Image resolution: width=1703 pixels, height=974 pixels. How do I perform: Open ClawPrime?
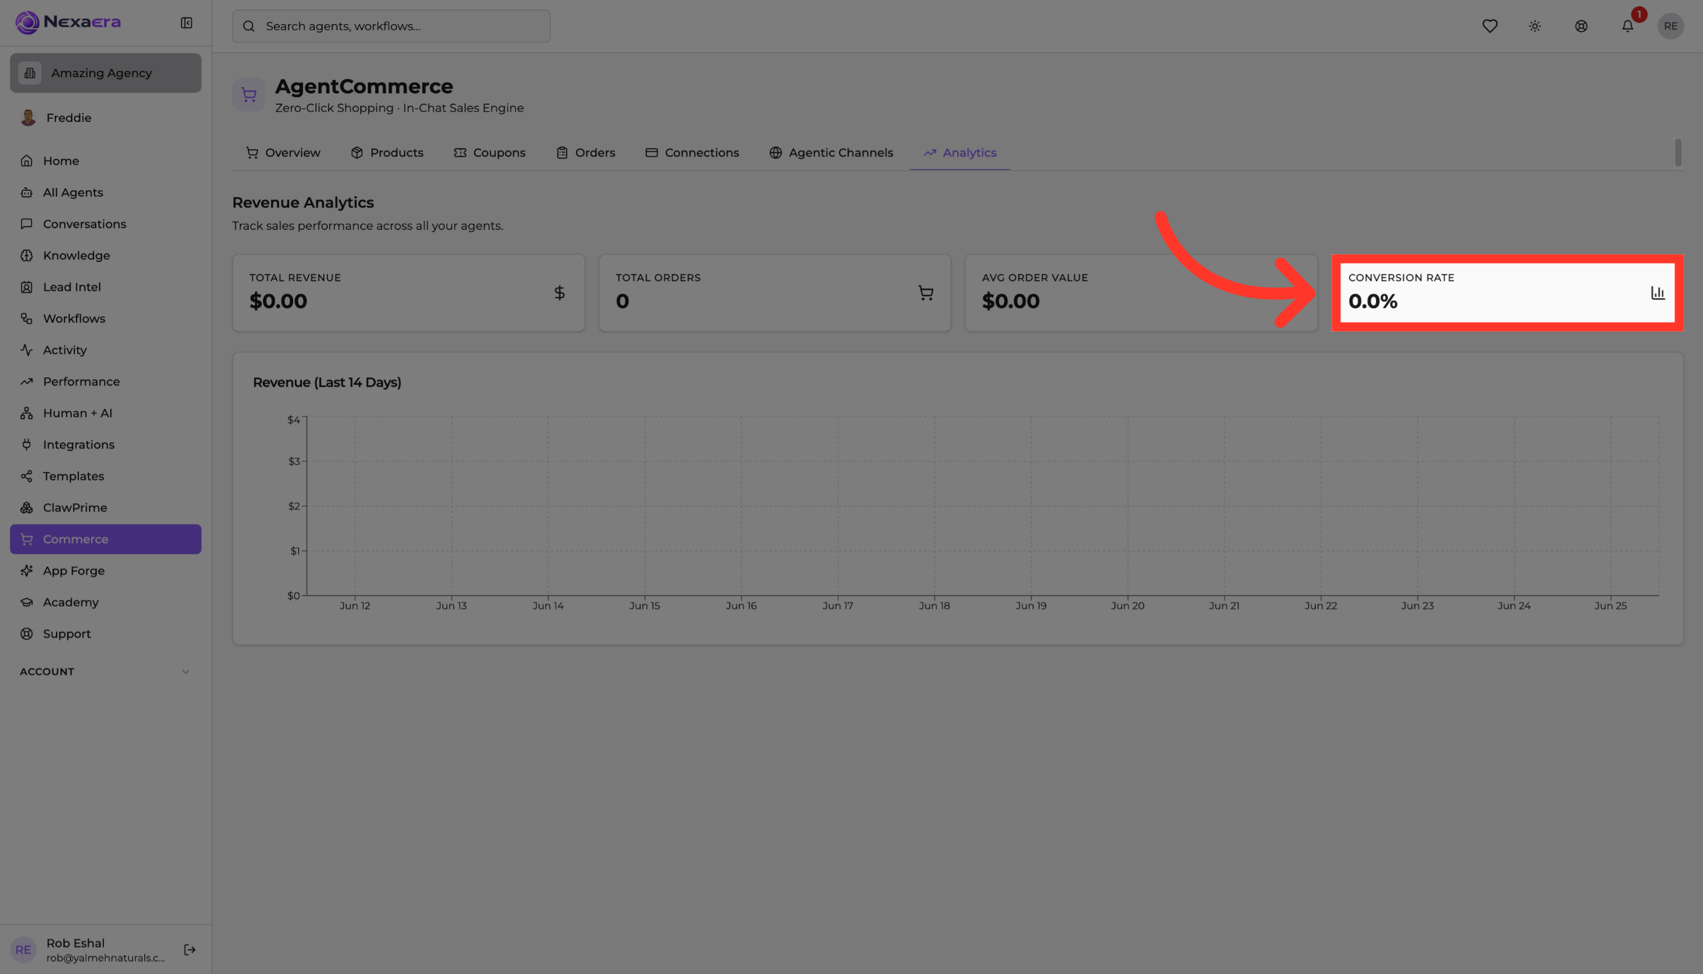106,507
